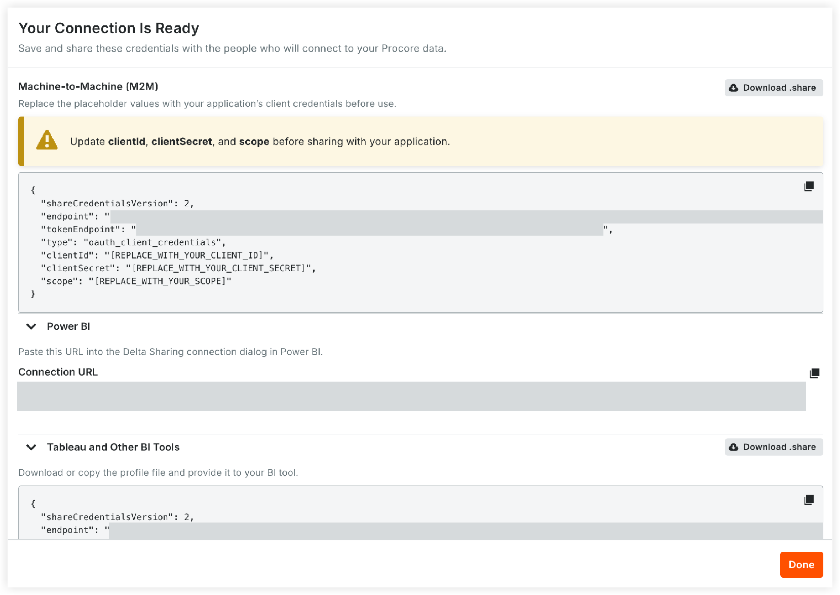Click the Connection URL label
840x595 pixels.
[x=58, y=372]
